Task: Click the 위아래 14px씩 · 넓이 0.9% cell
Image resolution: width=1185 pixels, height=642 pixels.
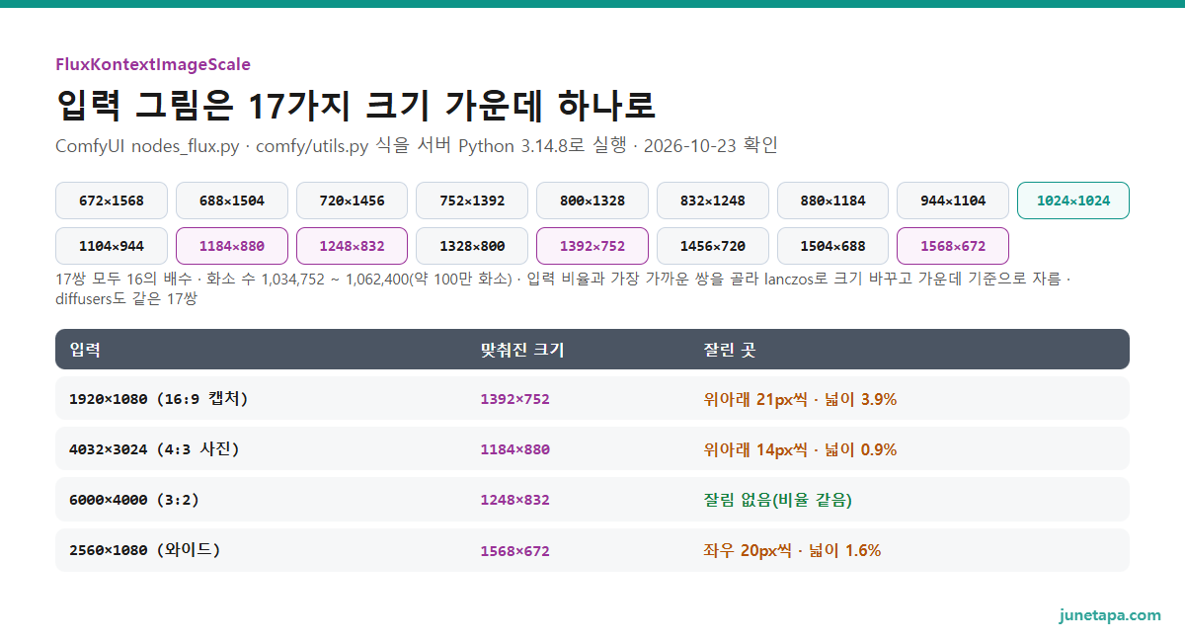Action: coord(800,449)
